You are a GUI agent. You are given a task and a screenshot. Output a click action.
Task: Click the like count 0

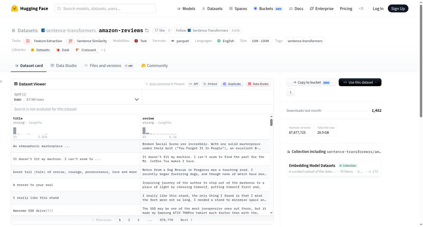tap(169, 30)
